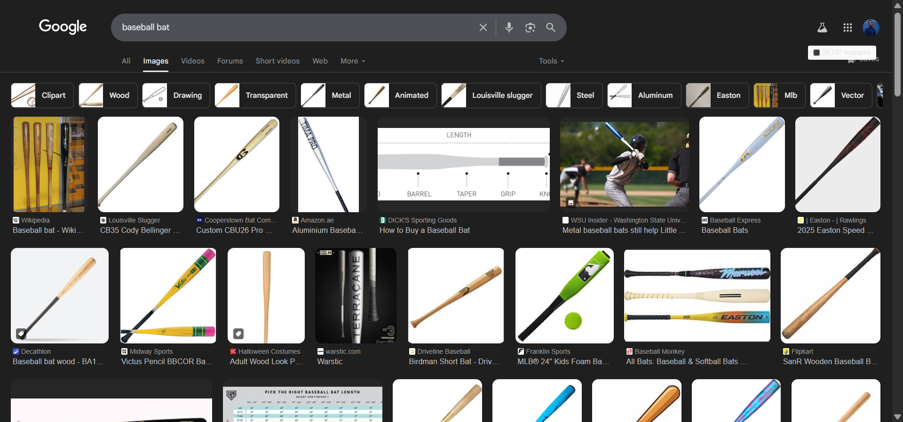Apply the Drawing filter chip
The height and width of the screenshot is (422, 903).
[x=176, y=95]
